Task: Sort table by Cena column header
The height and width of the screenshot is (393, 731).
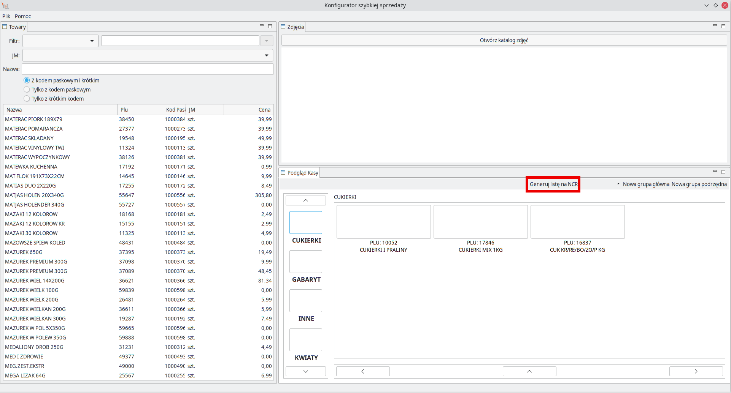Action: (249, 110)
